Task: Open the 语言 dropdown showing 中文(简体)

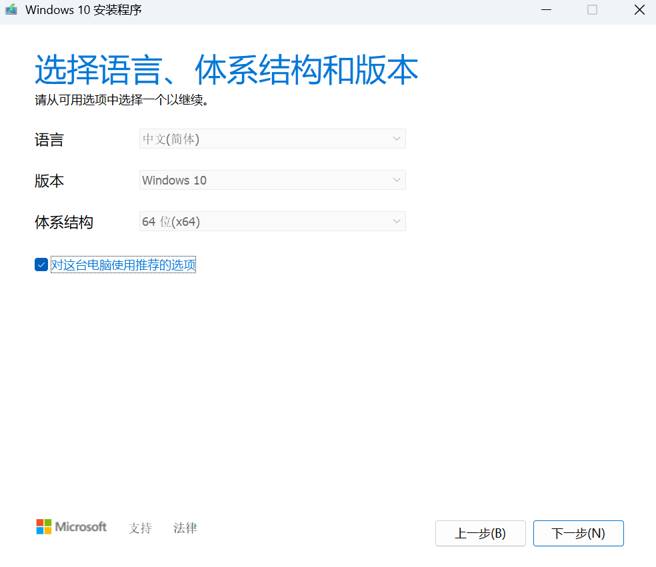Action: [x=273, y=139]
